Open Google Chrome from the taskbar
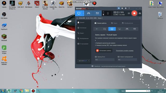This screenshot has width=166, height=93. tap(21, 91)
